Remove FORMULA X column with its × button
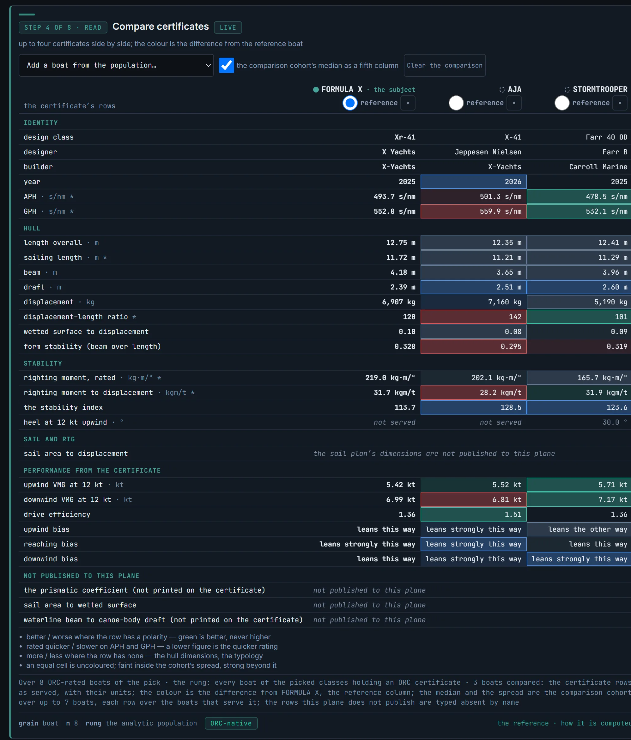Screen dimensions: 631x740 pyautogui.click(x=408, y=103)
